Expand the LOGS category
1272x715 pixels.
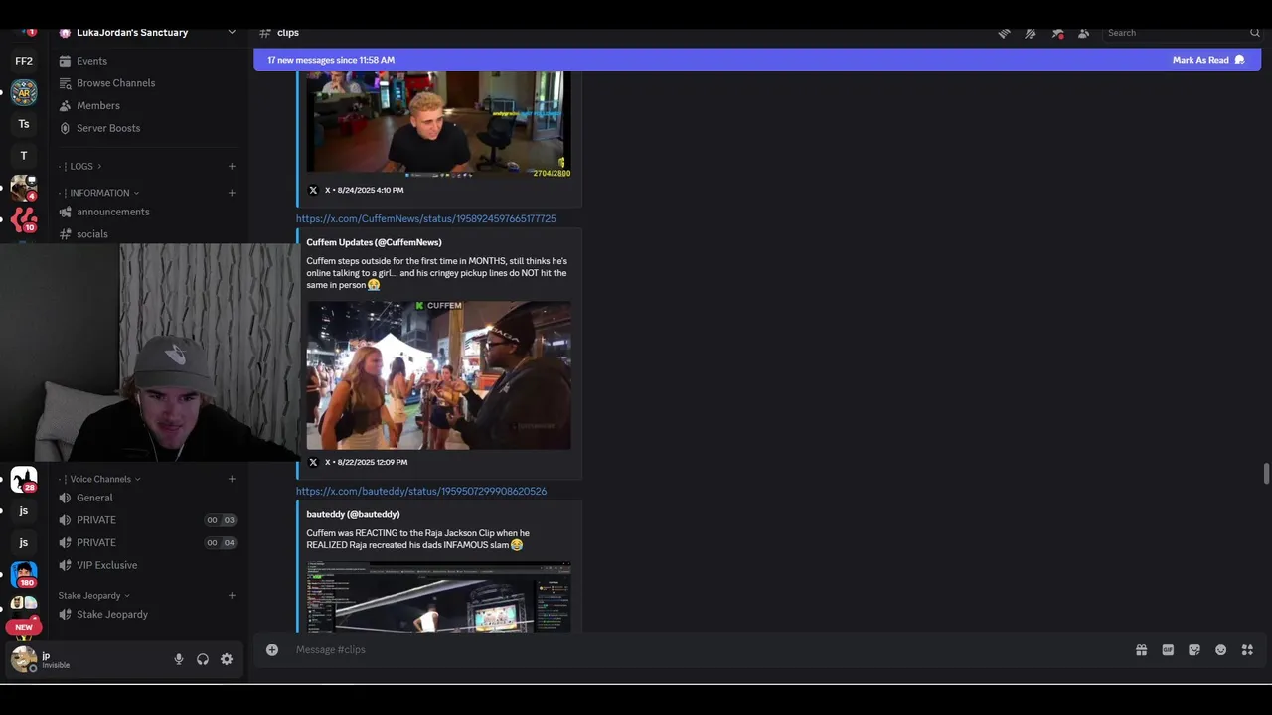click(x=81, y=166)
